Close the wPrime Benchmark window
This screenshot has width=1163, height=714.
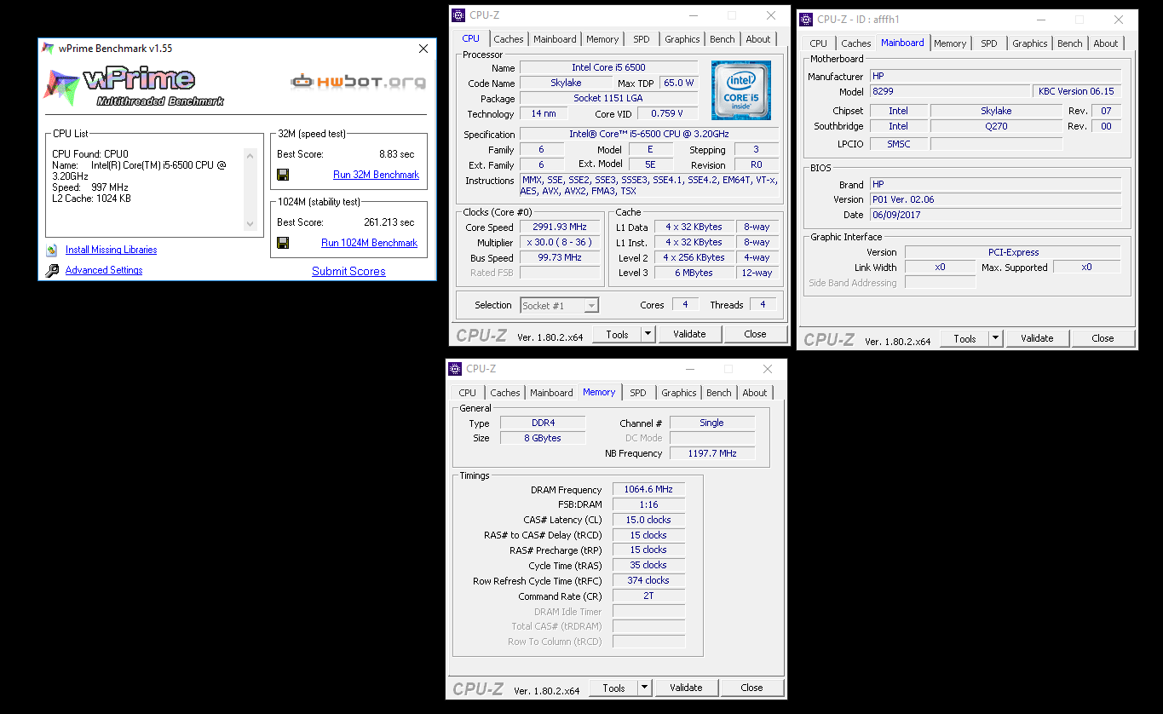[423, 49]
